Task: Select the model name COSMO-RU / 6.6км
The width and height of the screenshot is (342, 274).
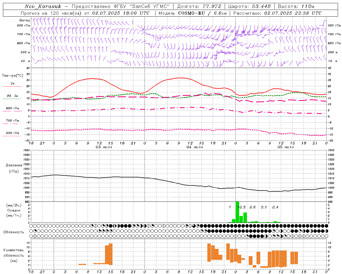Action: point(203,13)
